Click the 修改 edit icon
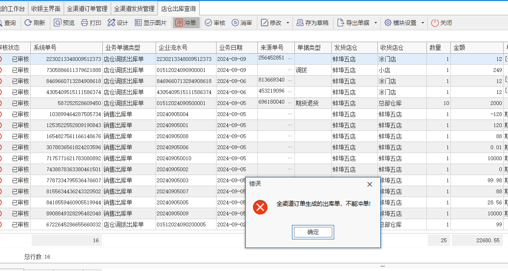 click(x=265, y=23)
